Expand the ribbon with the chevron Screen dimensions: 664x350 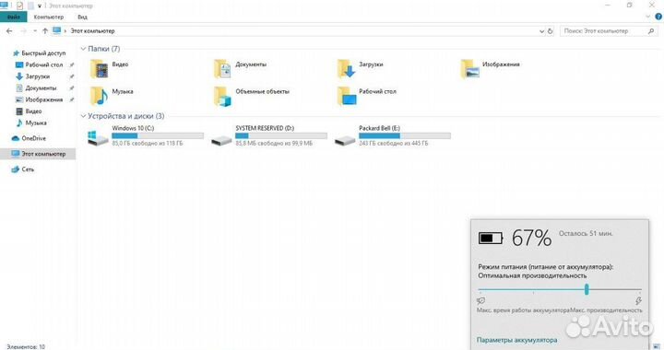(x=647, y=17)
